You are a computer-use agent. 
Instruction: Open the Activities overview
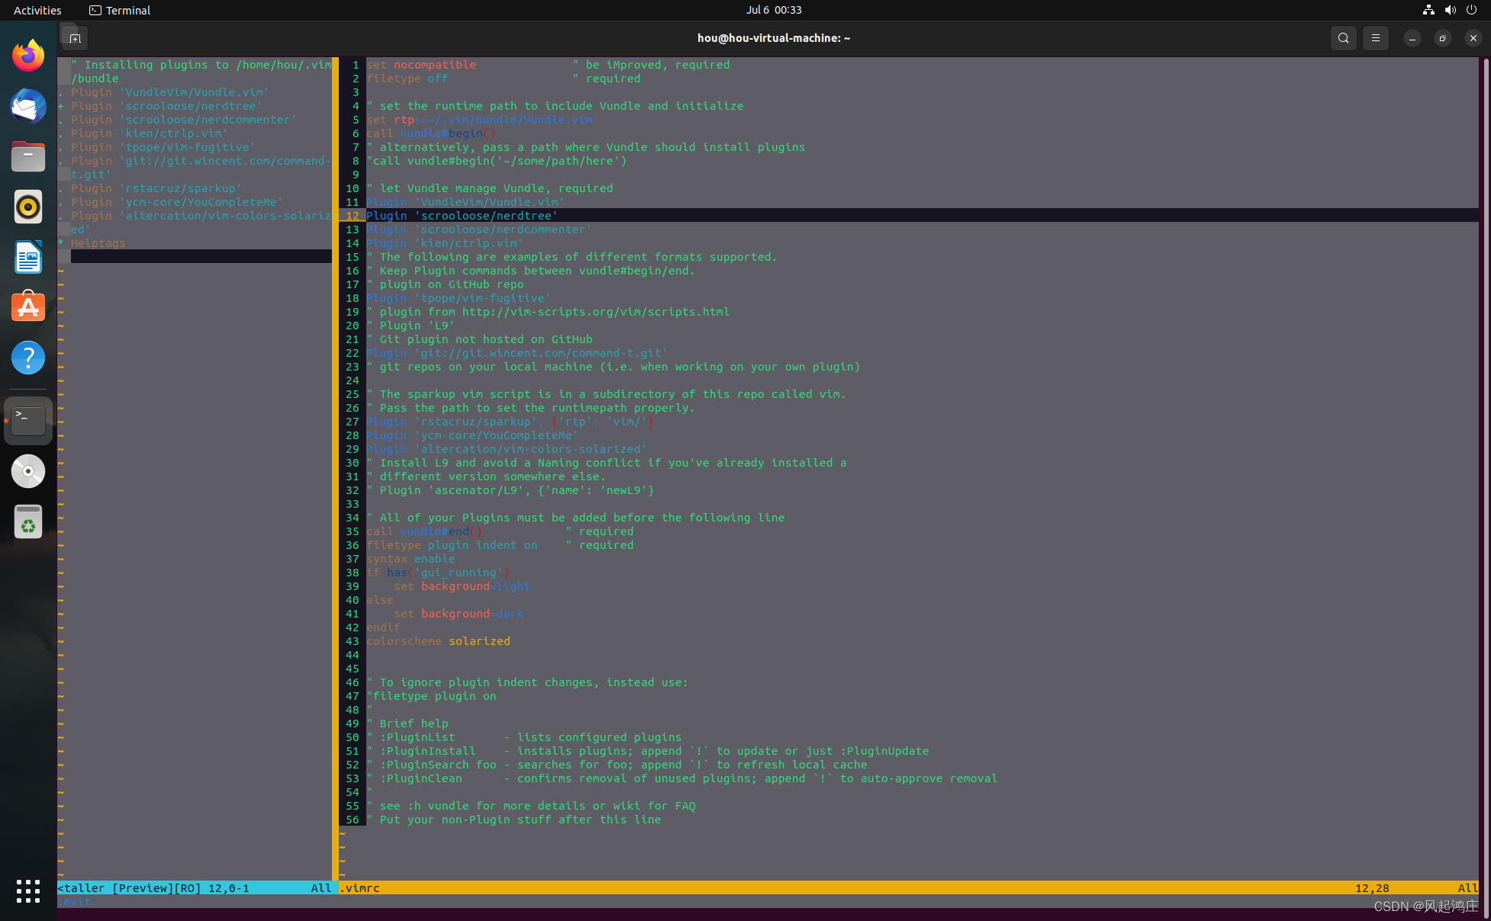(37, 10)
